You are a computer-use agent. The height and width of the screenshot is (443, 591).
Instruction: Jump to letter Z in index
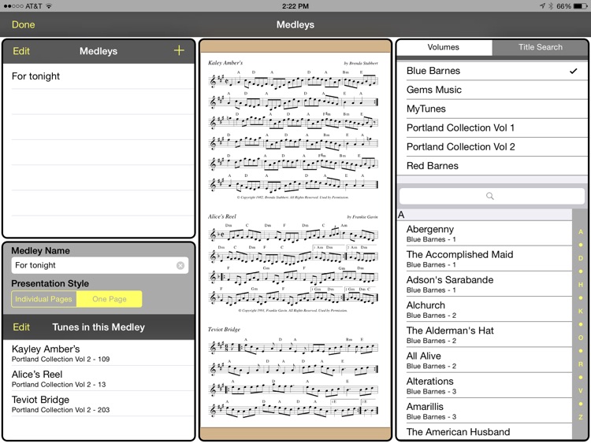581,417
